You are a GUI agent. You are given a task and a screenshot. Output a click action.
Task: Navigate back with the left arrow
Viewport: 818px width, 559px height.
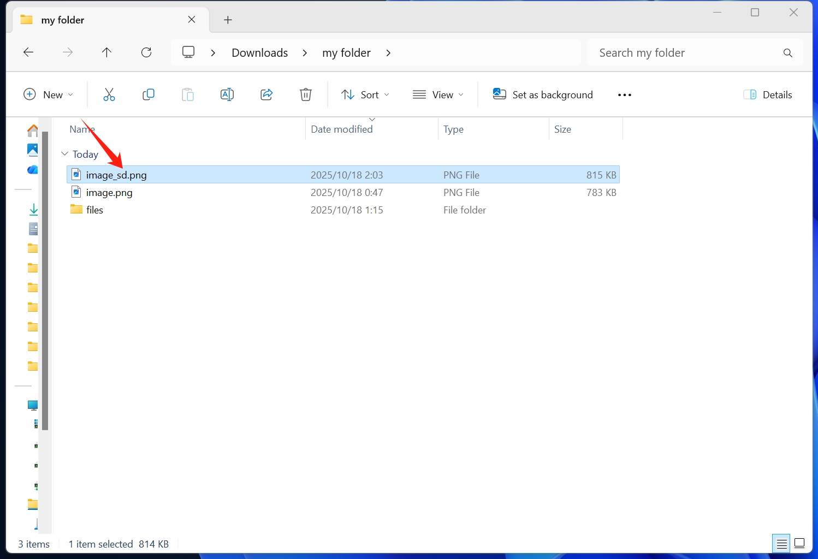click(x=28, y=52)
